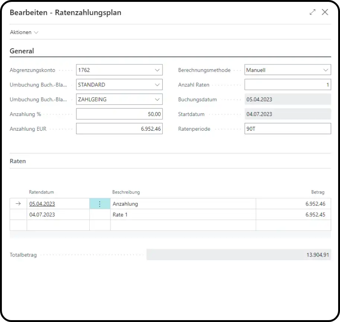
Task: Click the Betrag 6.952,45 cell
Action: click(x=293, y=215)
